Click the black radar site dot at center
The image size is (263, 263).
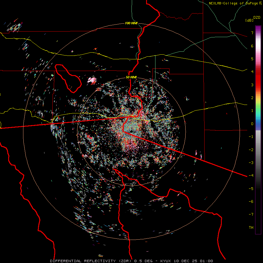pos(131,131)
